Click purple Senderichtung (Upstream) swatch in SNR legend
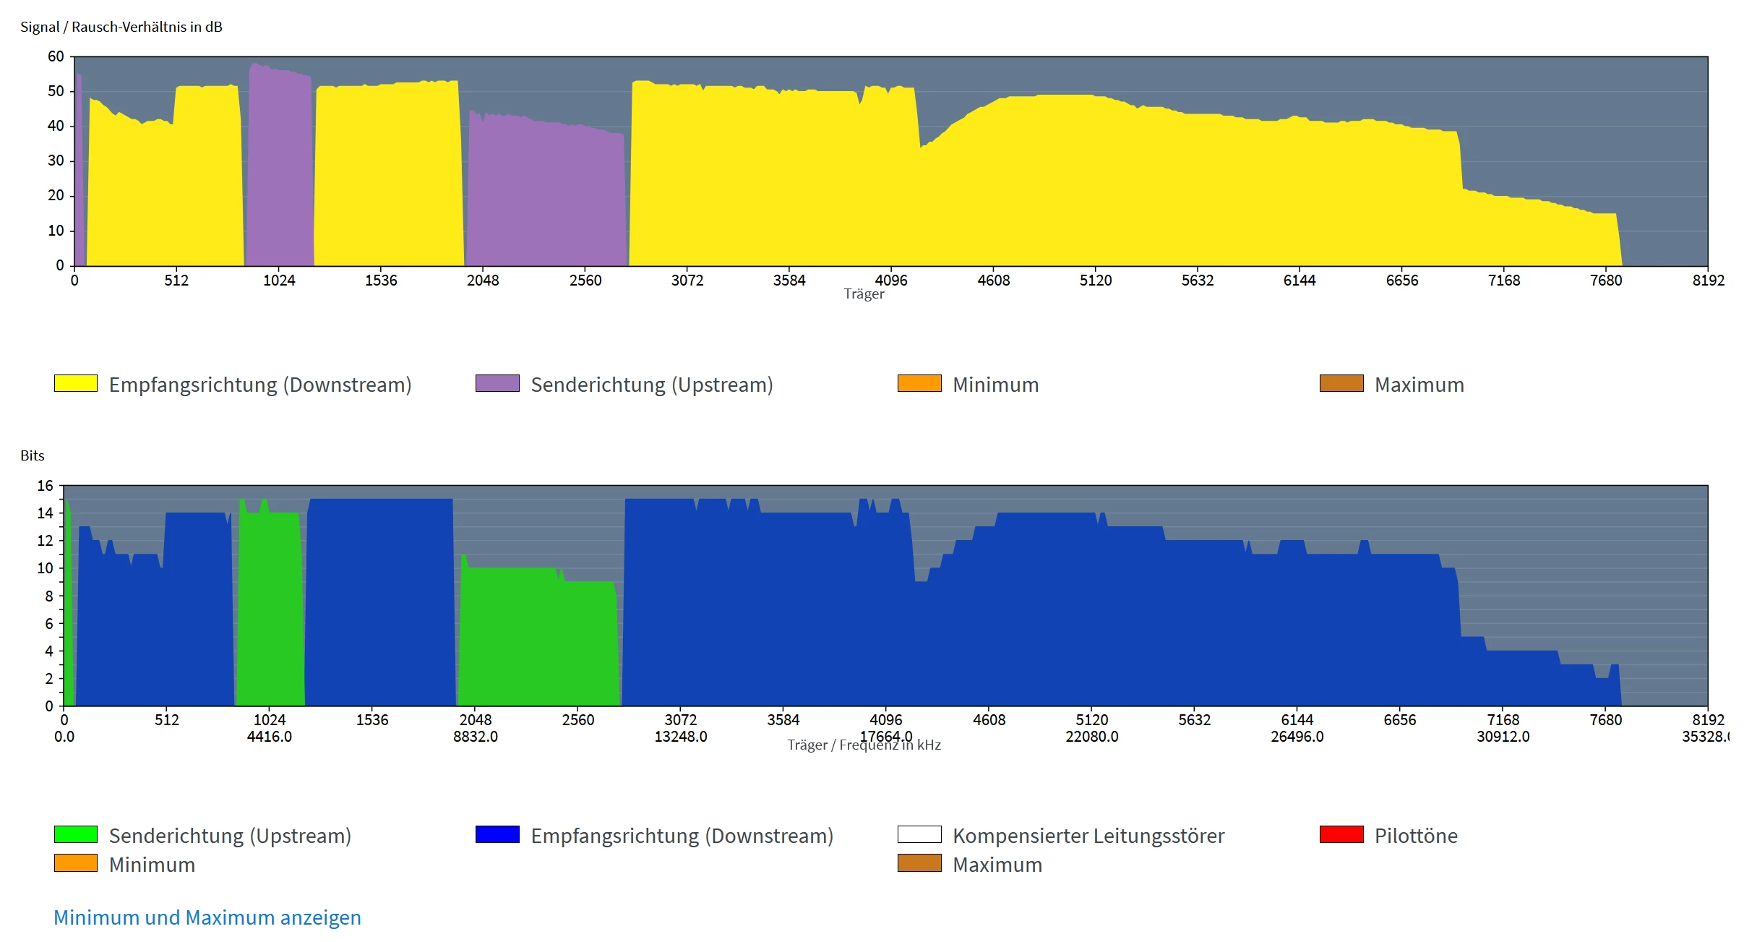 [497, 383]
